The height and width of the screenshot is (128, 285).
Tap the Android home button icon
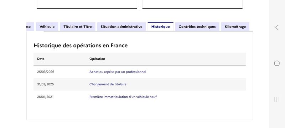pyautogui.click(x=277, y=63)
